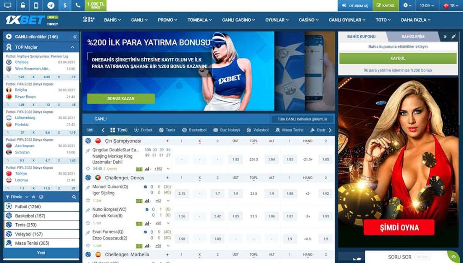Viewport: 463px width, 263px height.
Task: Select the Futbol live tab
Action: coord(143,130)
